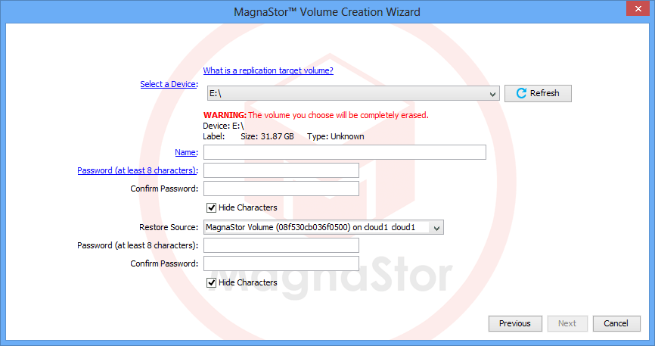Open 'What is a replication target volume?' link
Screen dimensions: 655x346
(269, 70)
